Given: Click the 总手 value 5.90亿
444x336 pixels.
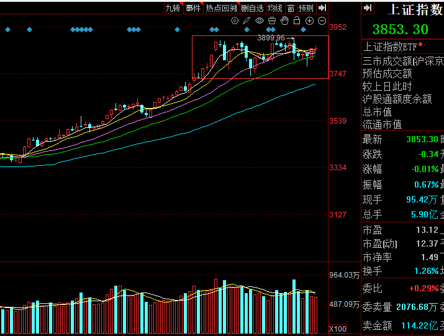Looking at the screenshot, I should pos(425,214).
